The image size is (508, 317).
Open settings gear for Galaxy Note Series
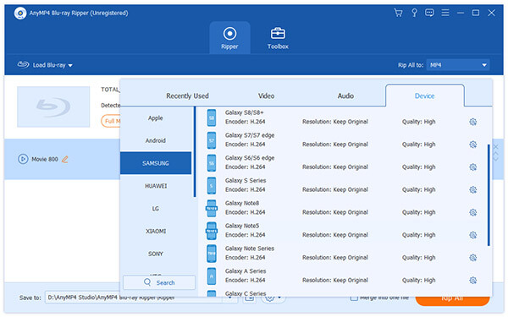[x=473, y=258]
